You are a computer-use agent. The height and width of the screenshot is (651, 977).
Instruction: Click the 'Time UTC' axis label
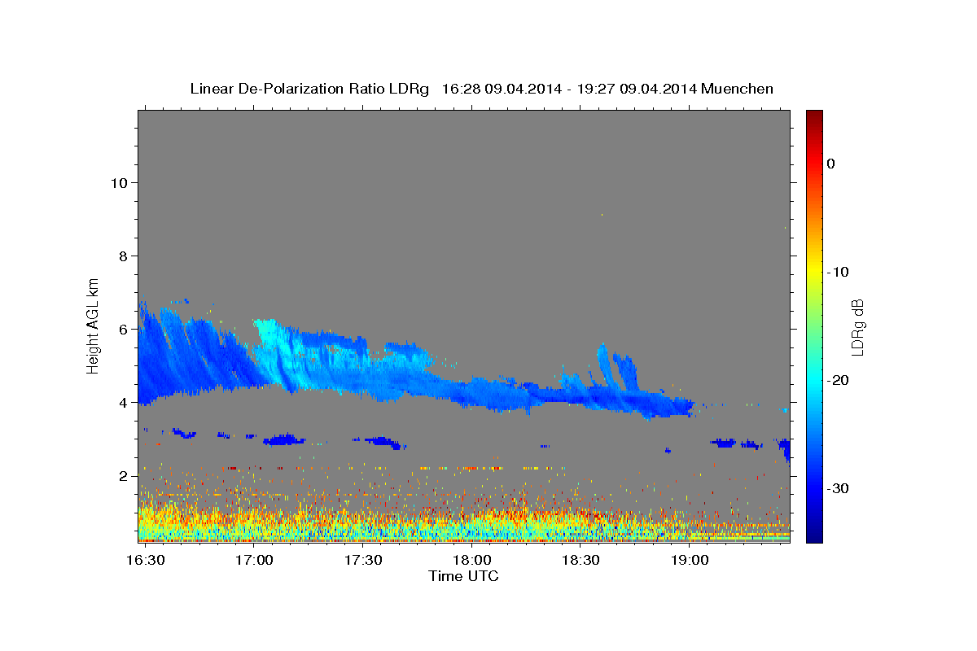[x=463, y=576]
